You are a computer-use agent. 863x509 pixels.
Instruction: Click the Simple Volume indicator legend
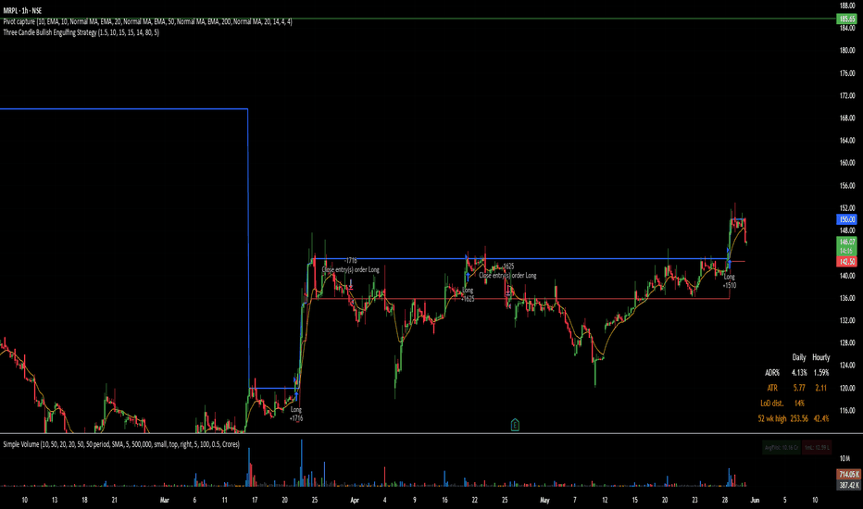pyautogui.click(x=121, y=444)
